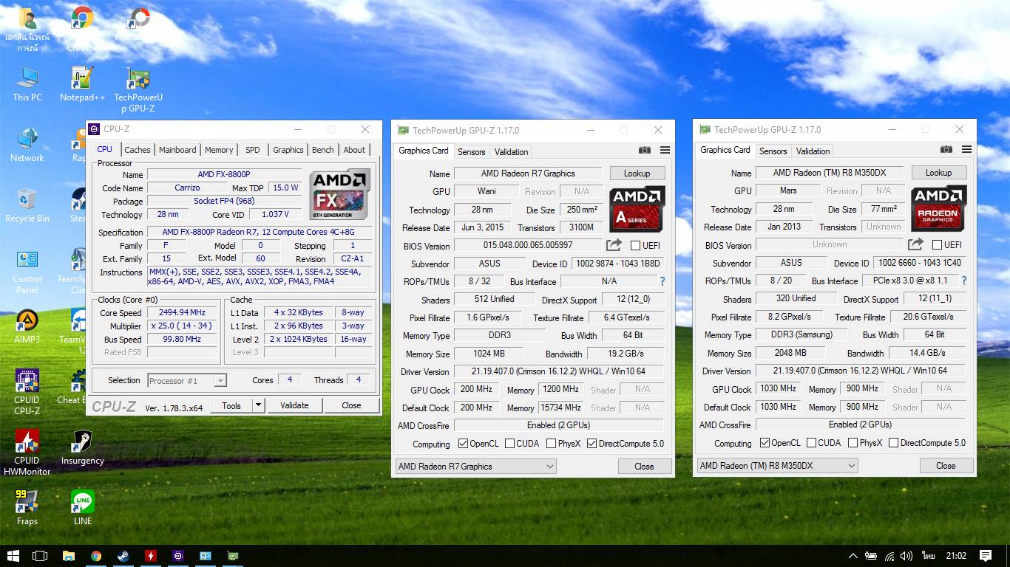Take a screenshot with the Radeon R7 GPU-Z camera icon

[x=645, y=150]
